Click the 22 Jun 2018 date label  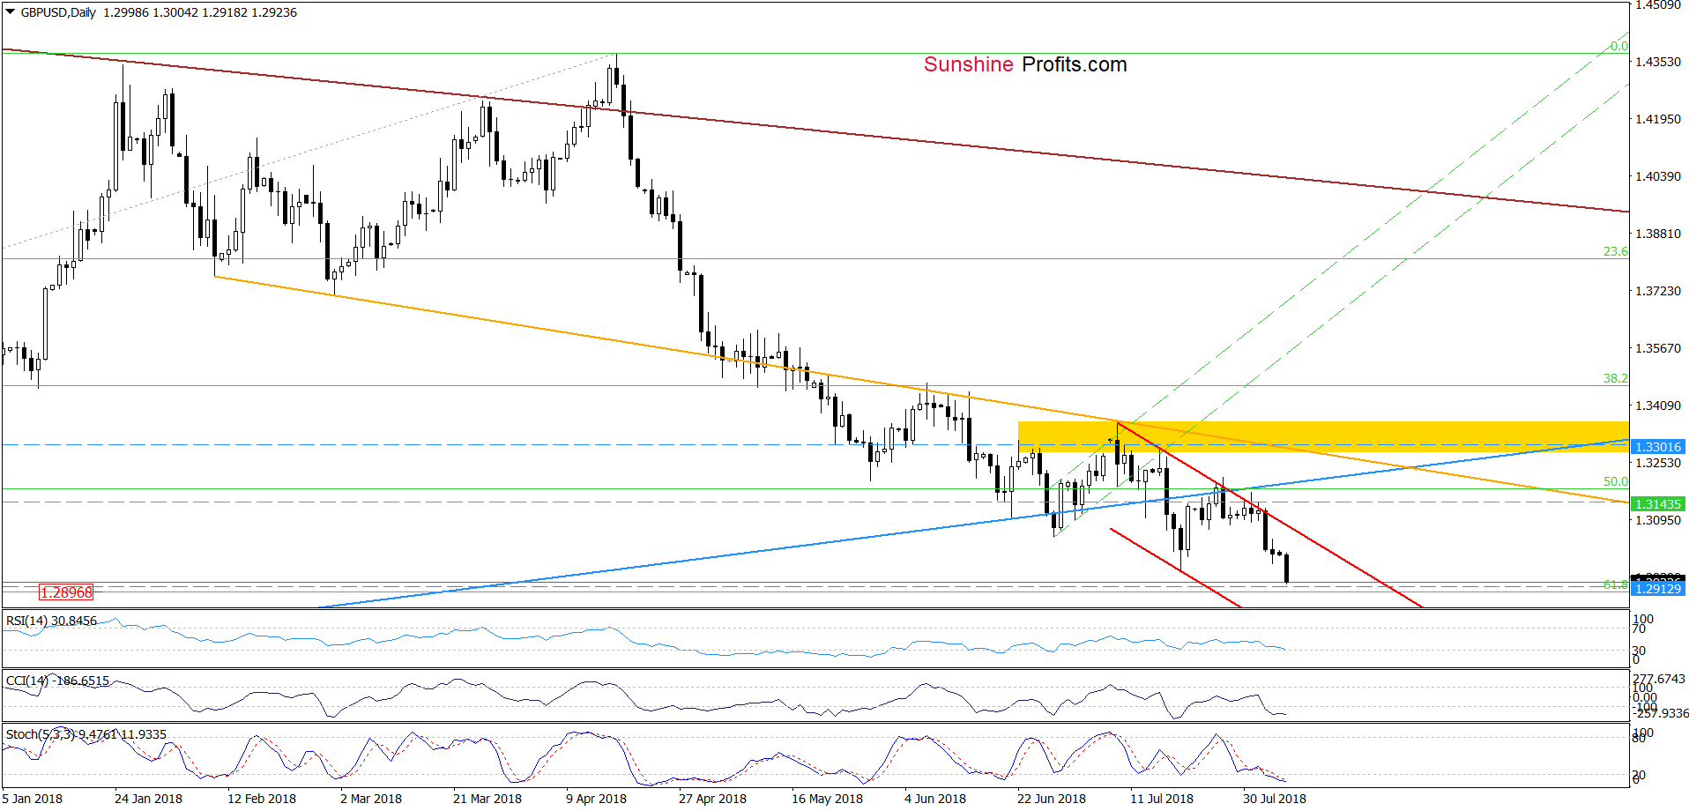1052,799
